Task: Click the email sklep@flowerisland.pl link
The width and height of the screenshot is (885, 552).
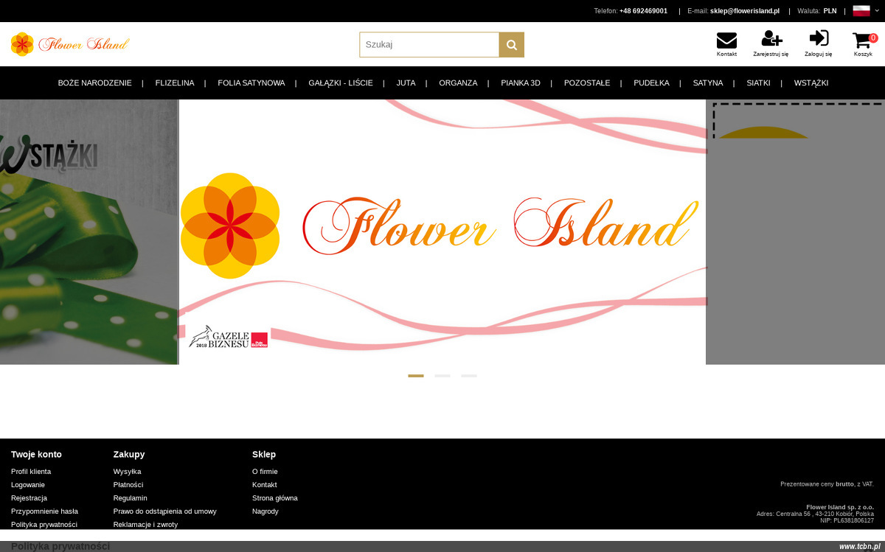Action: click(x=745, y=11)
